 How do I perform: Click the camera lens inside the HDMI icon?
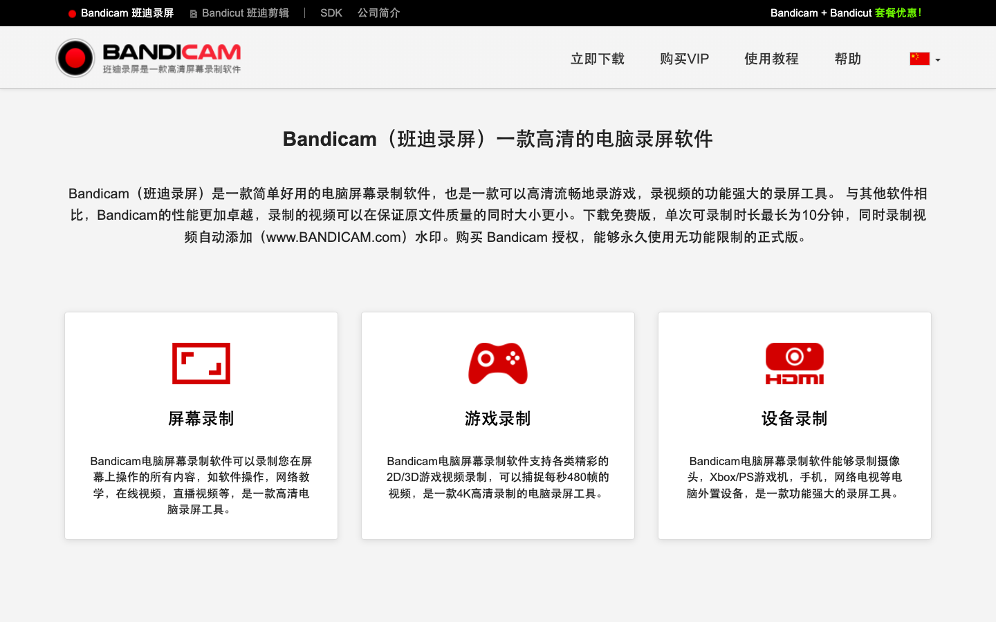[x=794, y=357]
